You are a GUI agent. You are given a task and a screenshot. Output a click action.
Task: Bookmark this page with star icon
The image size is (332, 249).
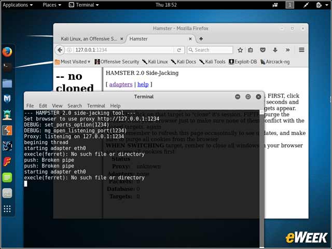(240, 50)
